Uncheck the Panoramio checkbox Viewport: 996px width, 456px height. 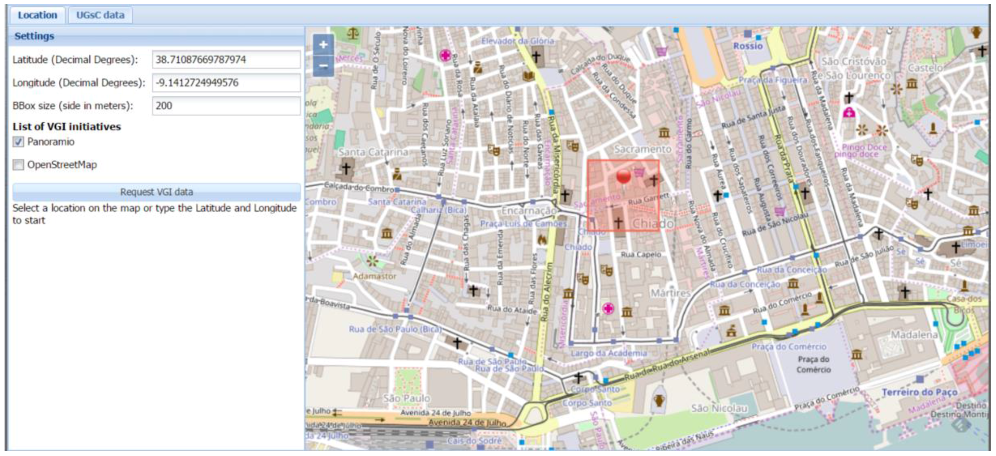pos(18,142)
